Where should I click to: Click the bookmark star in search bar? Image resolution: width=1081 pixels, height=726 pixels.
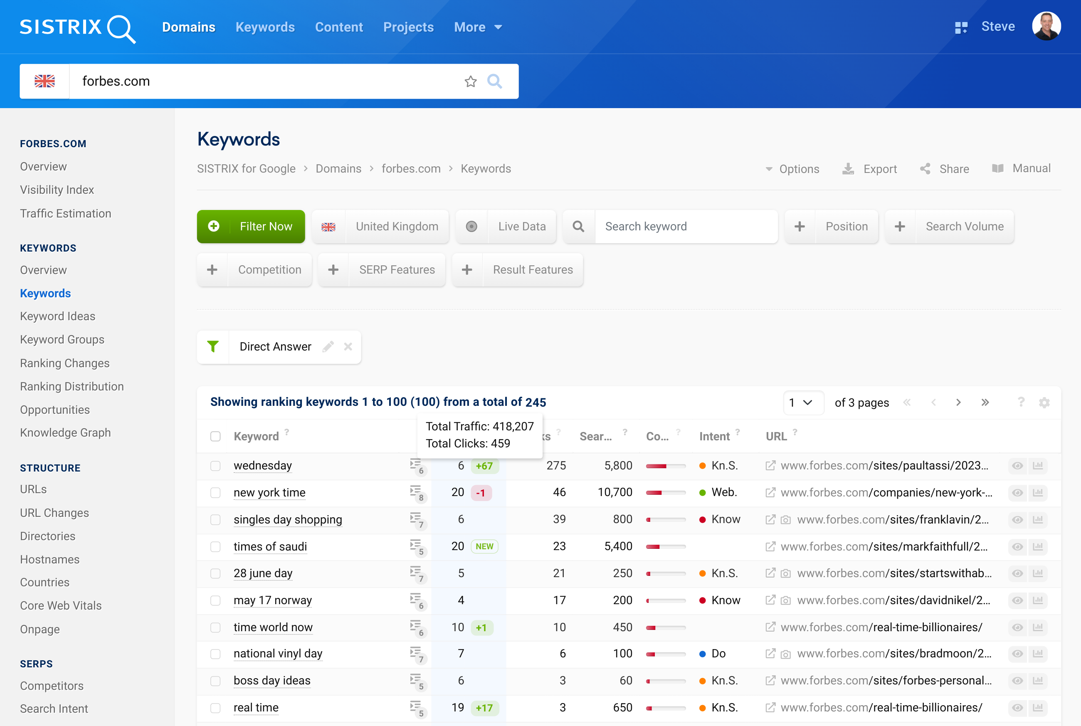pyautogui.click(x=470, y=81)
